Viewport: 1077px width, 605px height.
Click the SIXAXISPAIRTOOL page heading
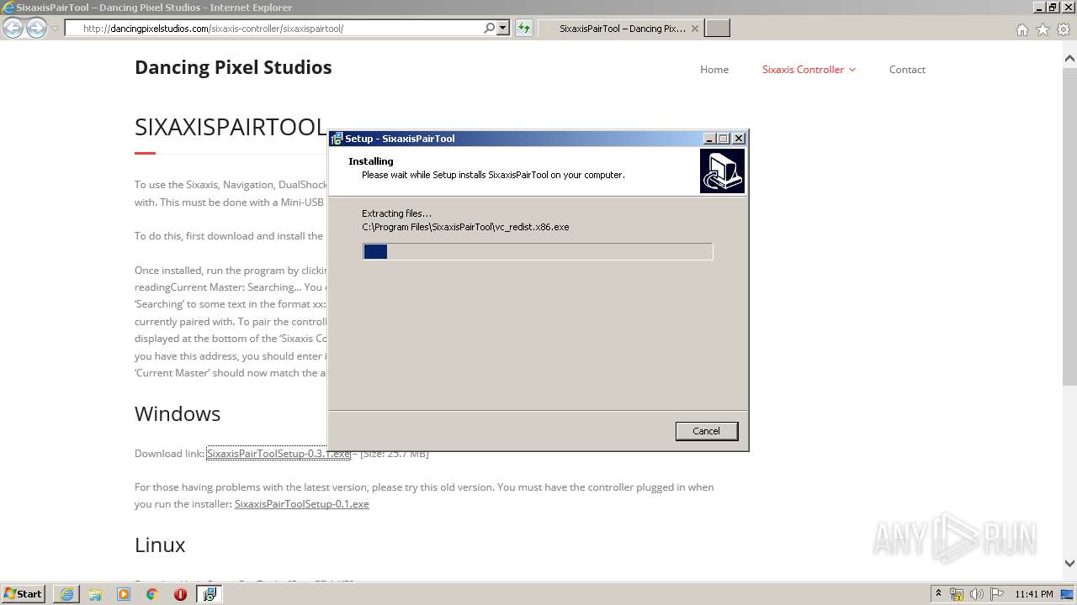(x=231, y=127)
